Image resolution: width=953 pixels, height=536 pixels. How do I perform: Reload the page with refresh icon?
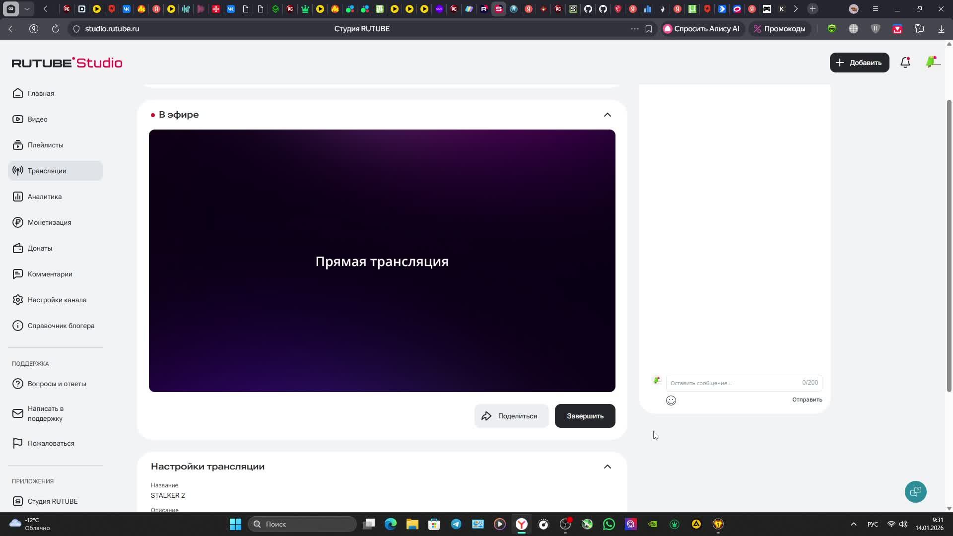(x=56, y=29)
